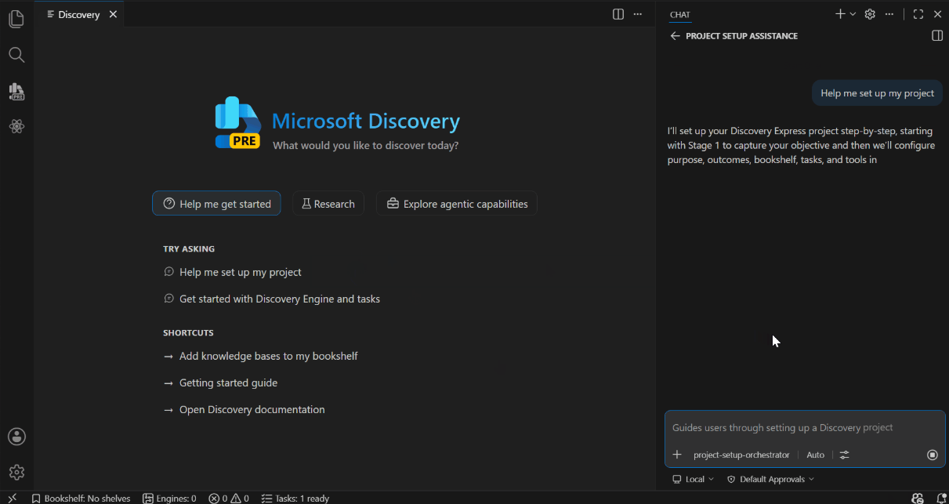Viewport: 949px width, 504px height.
Task: Click the Project Setup Assistance title
Action: pos(741,36)
